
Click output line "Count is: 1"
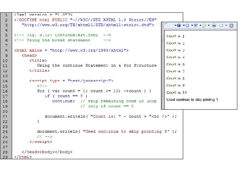[175, 36]
